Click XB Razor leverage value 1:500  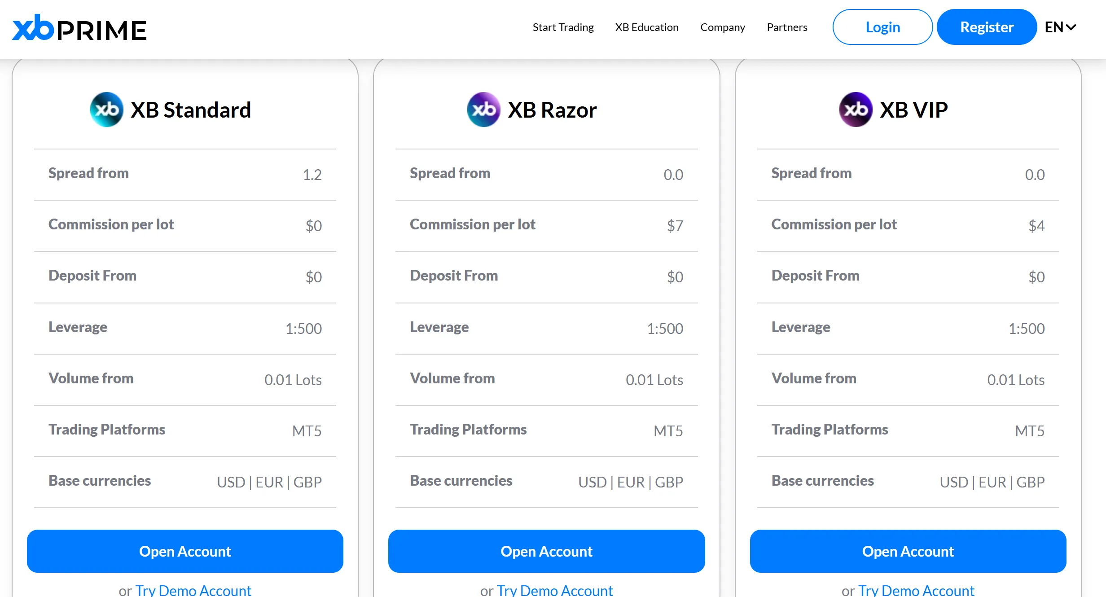(x=665, y=329)
